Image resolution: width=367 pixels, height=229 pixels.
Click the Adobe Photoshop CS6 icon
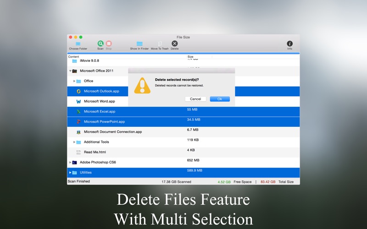[75, 163]
